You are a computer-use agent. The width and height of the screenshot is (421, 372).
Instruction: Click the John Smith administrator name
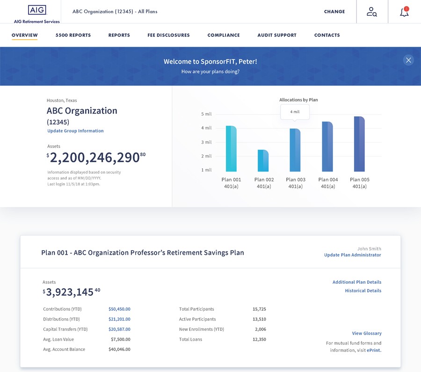[369, 249]
